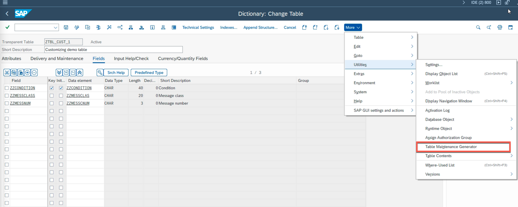
Task: Click the Display Object List hierarchy icon
Action: tap(131, 27)
